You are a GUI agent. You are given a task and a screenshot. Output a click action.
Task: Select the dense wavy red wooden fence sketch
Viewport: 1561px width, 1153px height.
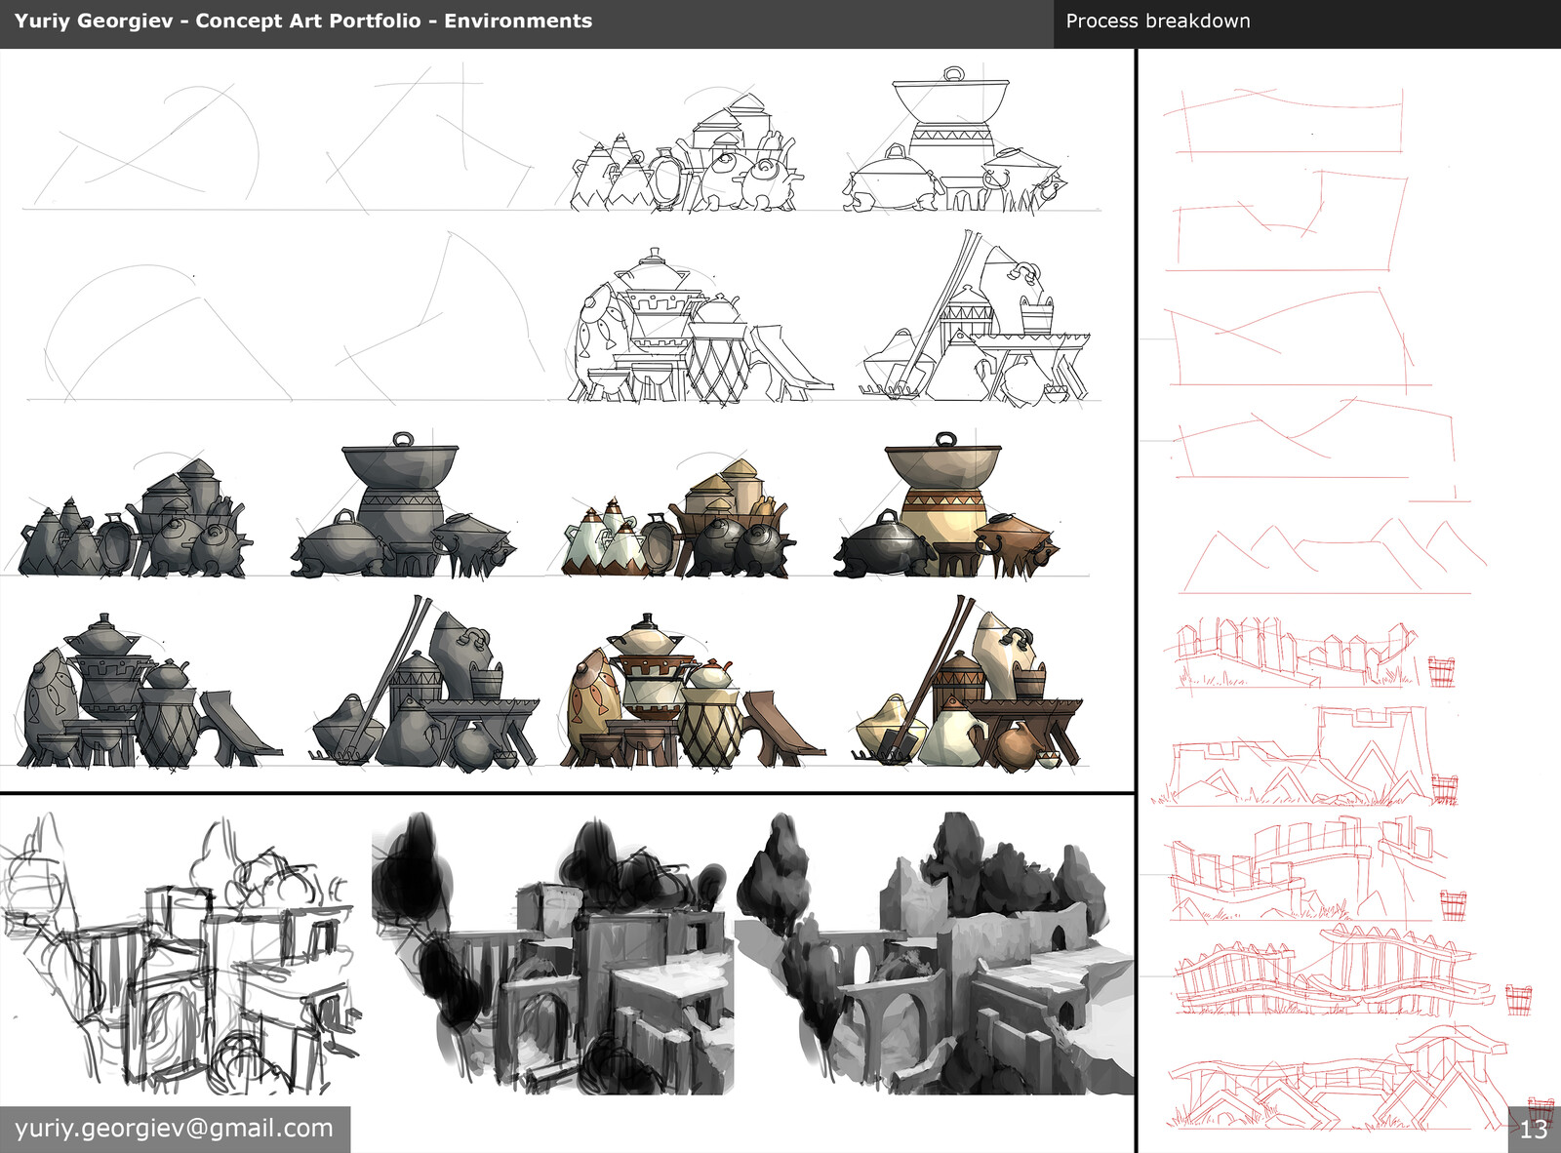coord(1353,972)
